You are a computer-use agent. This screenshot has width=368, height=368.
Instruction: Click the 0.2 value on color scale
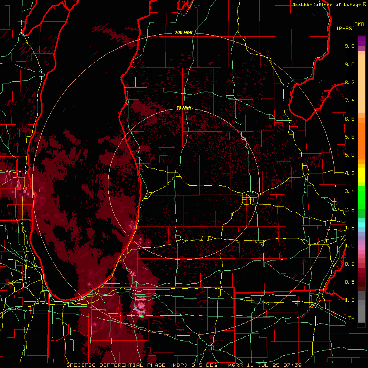(x=350, y=264)
